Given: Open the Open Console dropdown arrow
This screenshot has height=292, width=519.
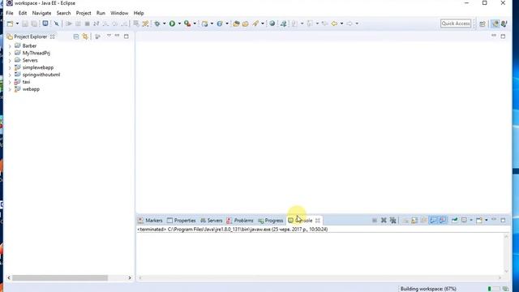Looking at the screenshot, I should (486, 220).
